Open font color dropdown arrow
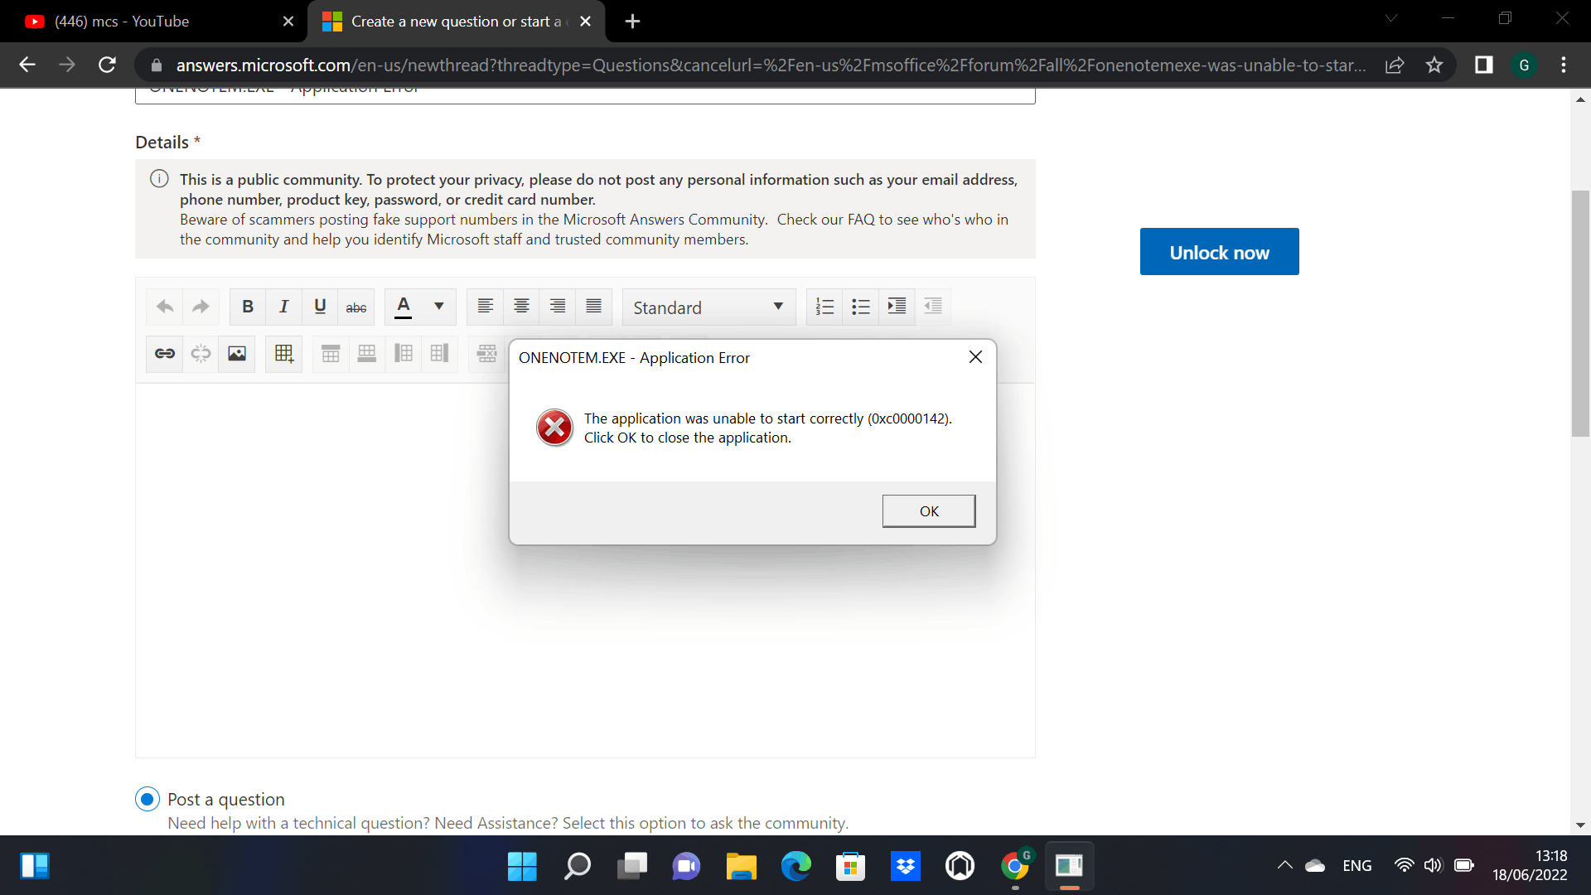Image resolution: width=1591 pixels, height=895 pixels. [439, 307]
